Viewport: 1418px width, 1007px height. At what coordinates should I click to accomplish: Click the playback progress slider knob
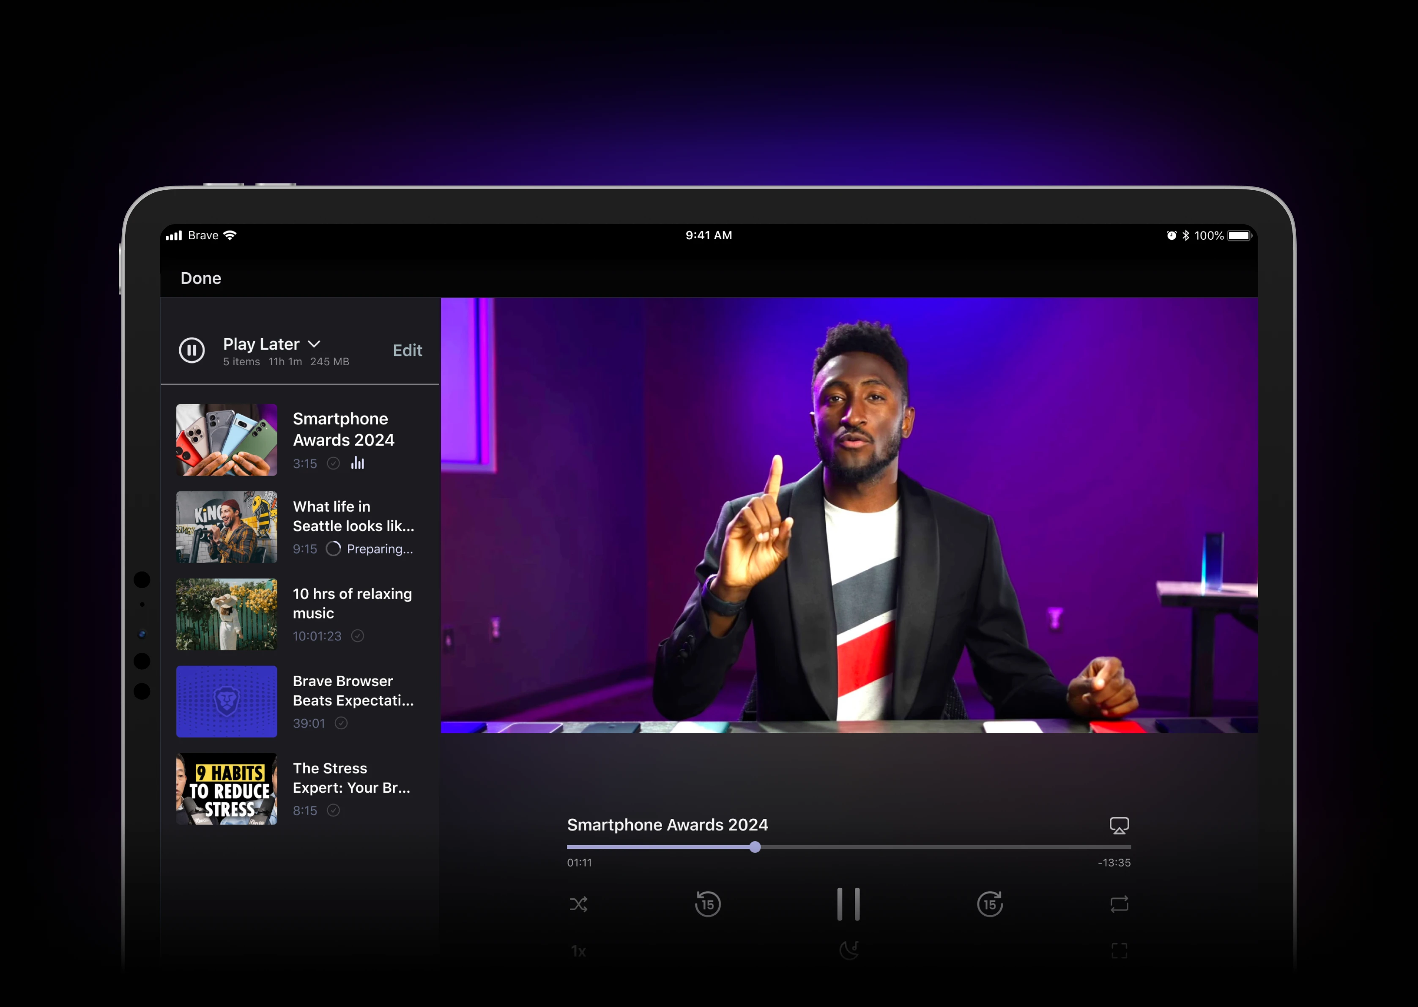(755, 847)
